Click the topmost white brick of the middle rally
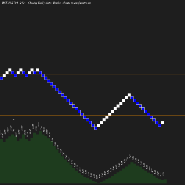The image size is (185, 185). coord(129,95)
